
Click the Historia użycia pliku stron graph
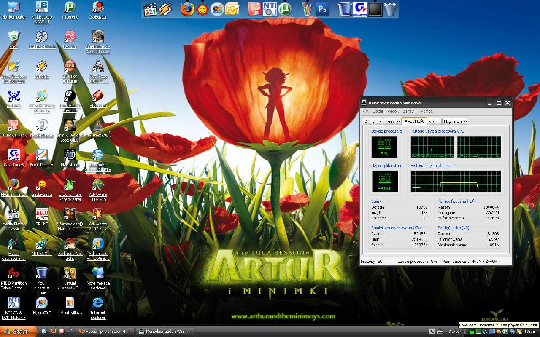pyautogui.click(x=456, y=182)
